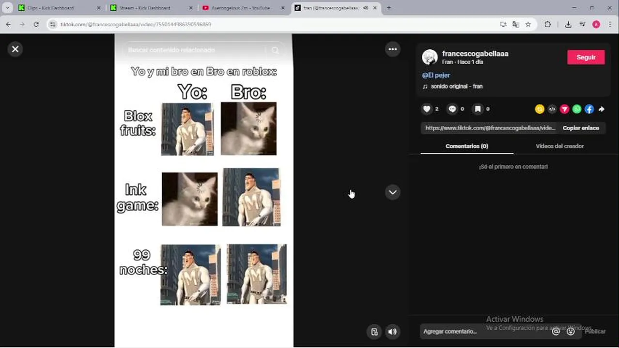619x348 pixels.
Task: Send to friends red arrow icon
Action: pyautogui.click(x=564, y=109)
